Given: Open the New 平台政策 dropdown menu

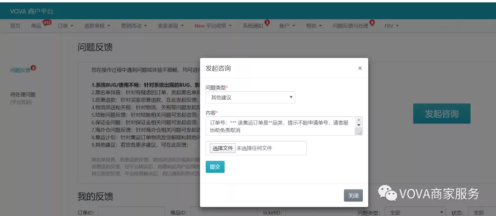Looking at the screenshot, I should click(213, 26).
